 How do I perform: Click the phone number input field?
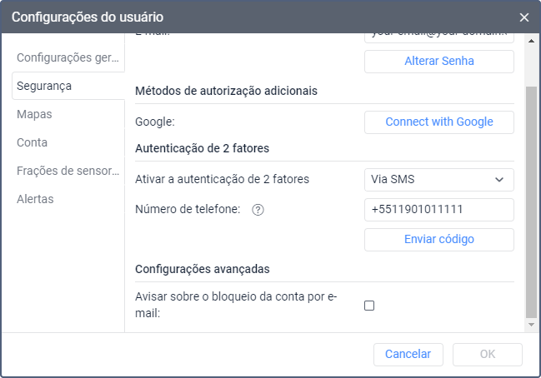438,210
